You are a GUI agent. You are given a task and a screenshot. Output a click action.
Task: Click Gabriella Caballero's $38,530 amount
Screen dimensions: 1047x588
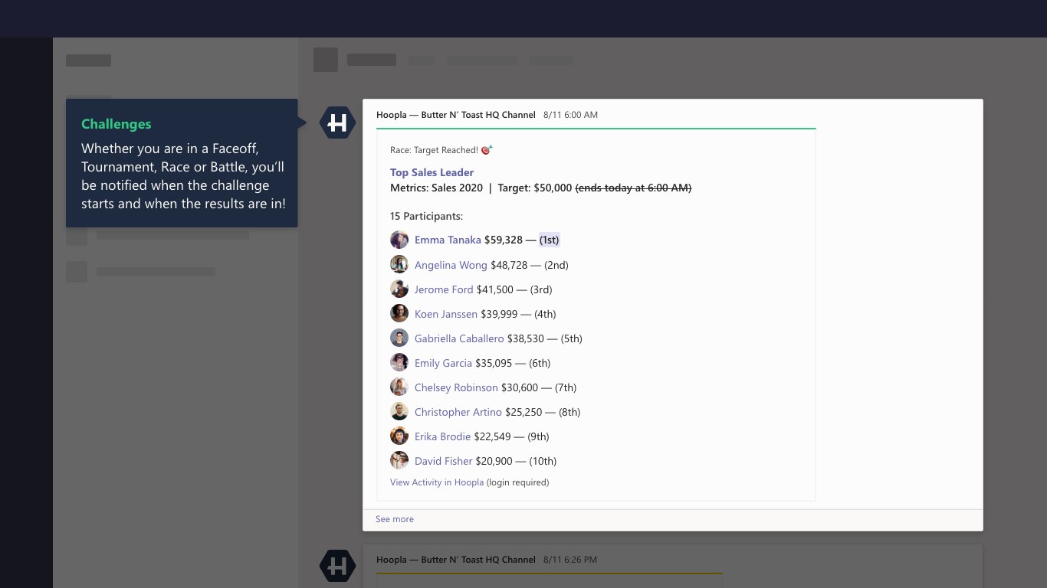coord(526,338)
